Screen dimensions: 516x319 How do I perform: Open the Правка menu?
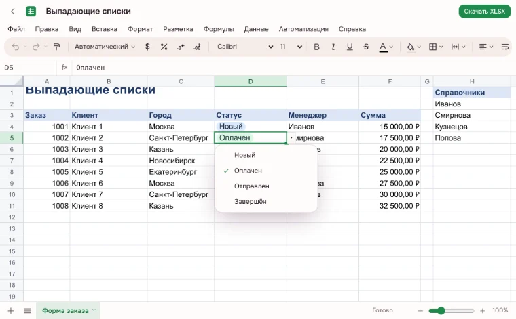(x=47, y=29)
